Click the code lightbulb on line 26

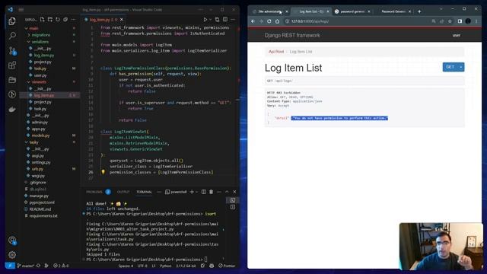103,172
